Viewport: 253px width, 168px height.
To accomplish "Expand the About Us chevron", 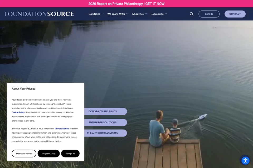I will [146, 14].
